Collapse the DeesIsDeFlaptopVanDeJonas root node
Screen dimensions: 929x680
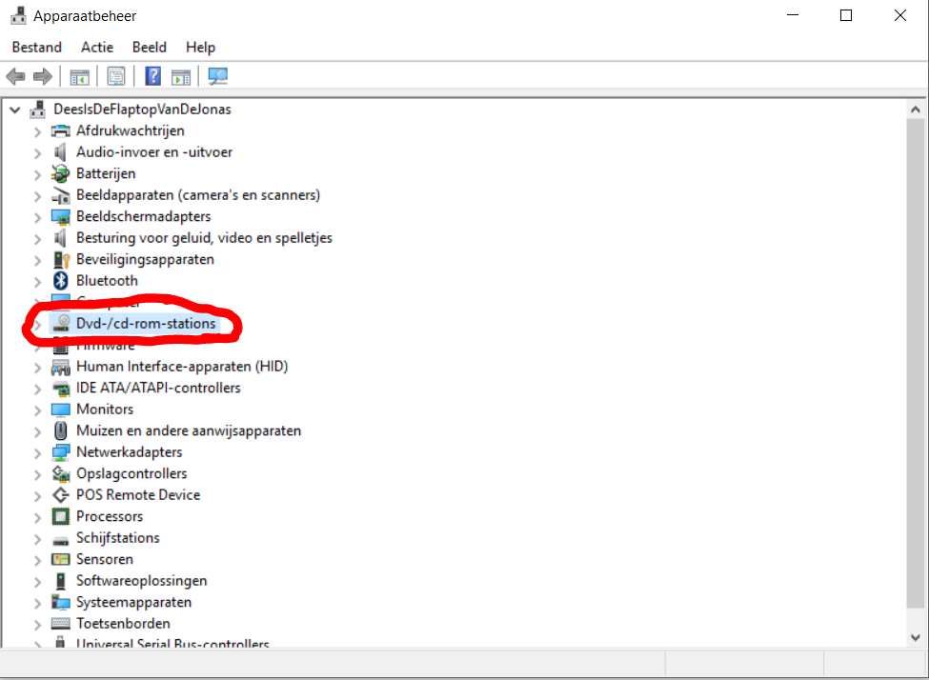click(14, 110)
